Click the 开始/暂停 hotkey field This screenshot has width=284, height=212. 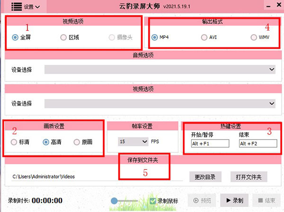coord(210,143)
